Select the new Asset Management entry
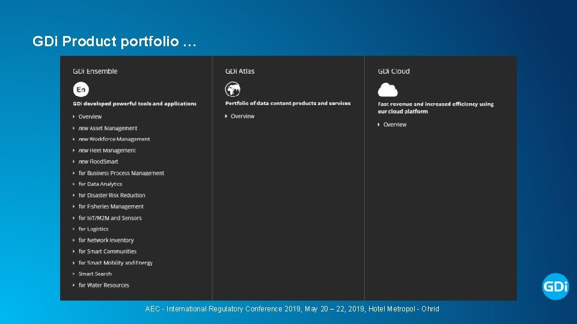 tap(108, 128)
